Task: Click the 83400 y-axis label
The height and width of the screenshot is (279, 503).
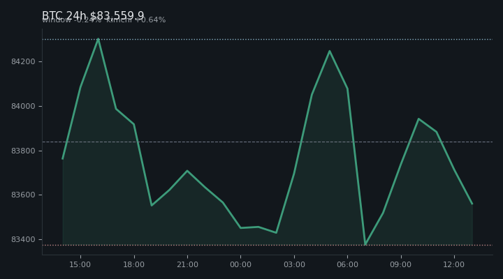Action: 23,240
